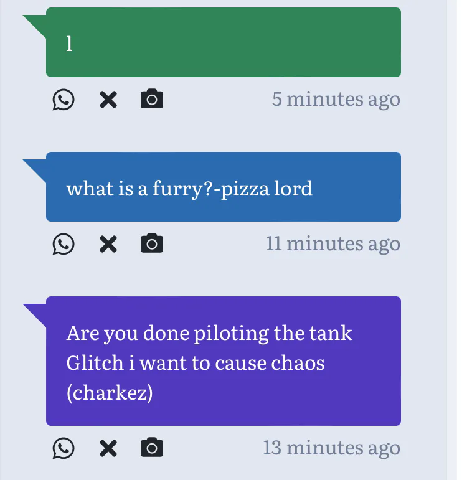Select the blue "what is a furry?" bubble
467x480 pixels.
(x=224, y=187)
